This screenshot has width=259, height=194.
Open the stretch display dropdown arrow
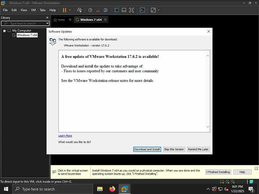click(159, 10)
